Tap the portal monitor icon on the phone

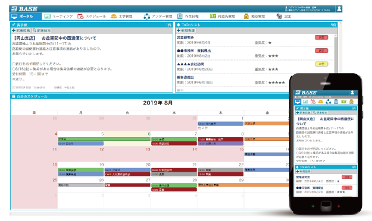298,102
